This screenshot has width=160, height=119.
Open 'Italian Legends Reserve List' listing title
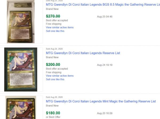83,53
